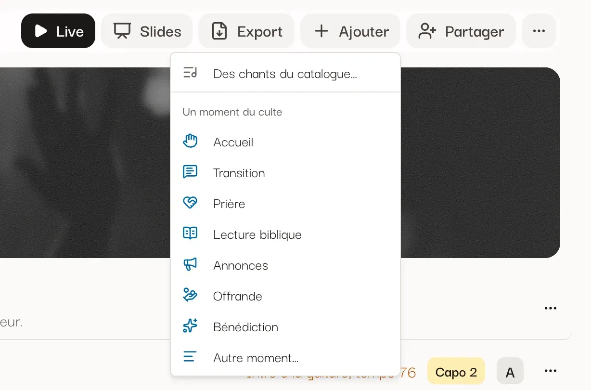Add a Bénédiction moment
Screen dimensions: 591x390
[285, 327]
